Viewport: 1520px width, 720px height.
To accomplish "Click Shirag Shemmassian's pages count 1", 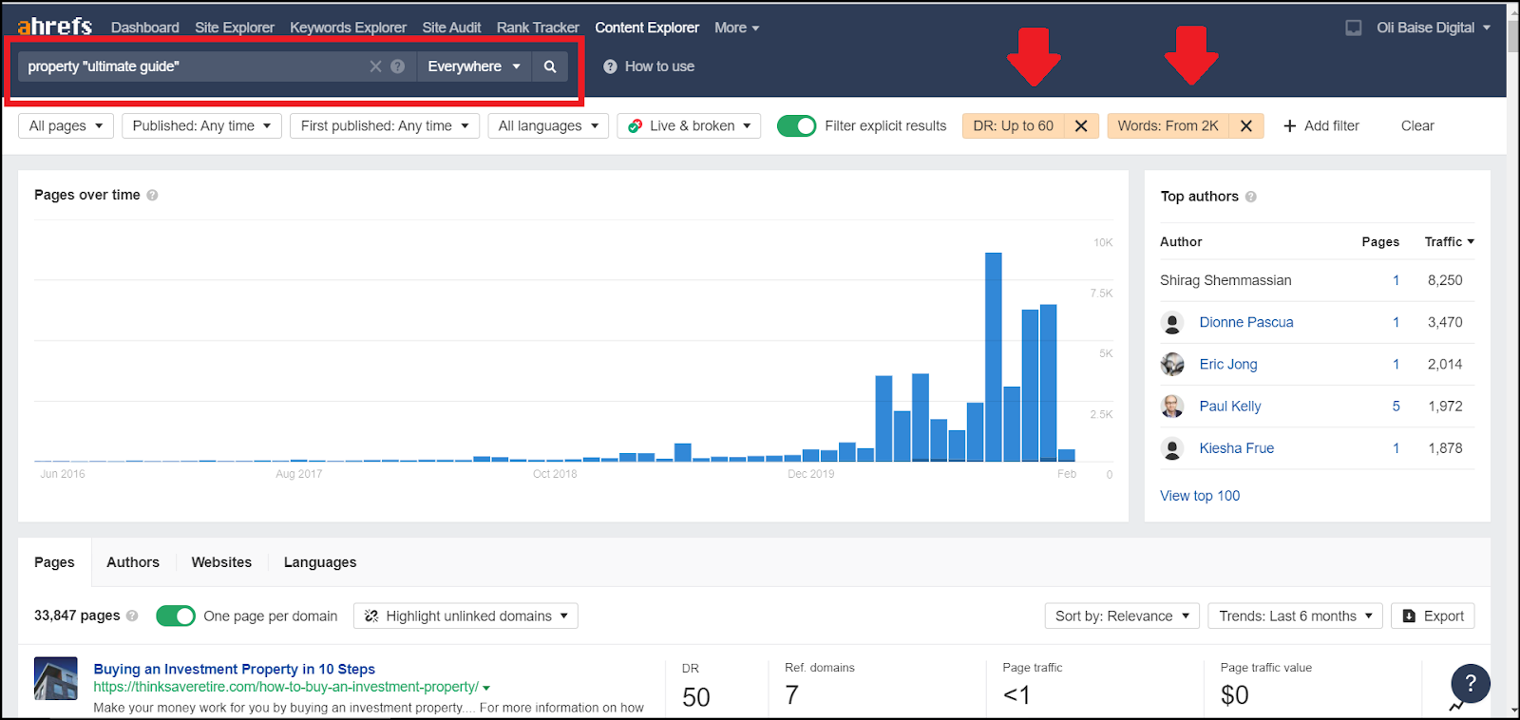I will coord(1396,281).
